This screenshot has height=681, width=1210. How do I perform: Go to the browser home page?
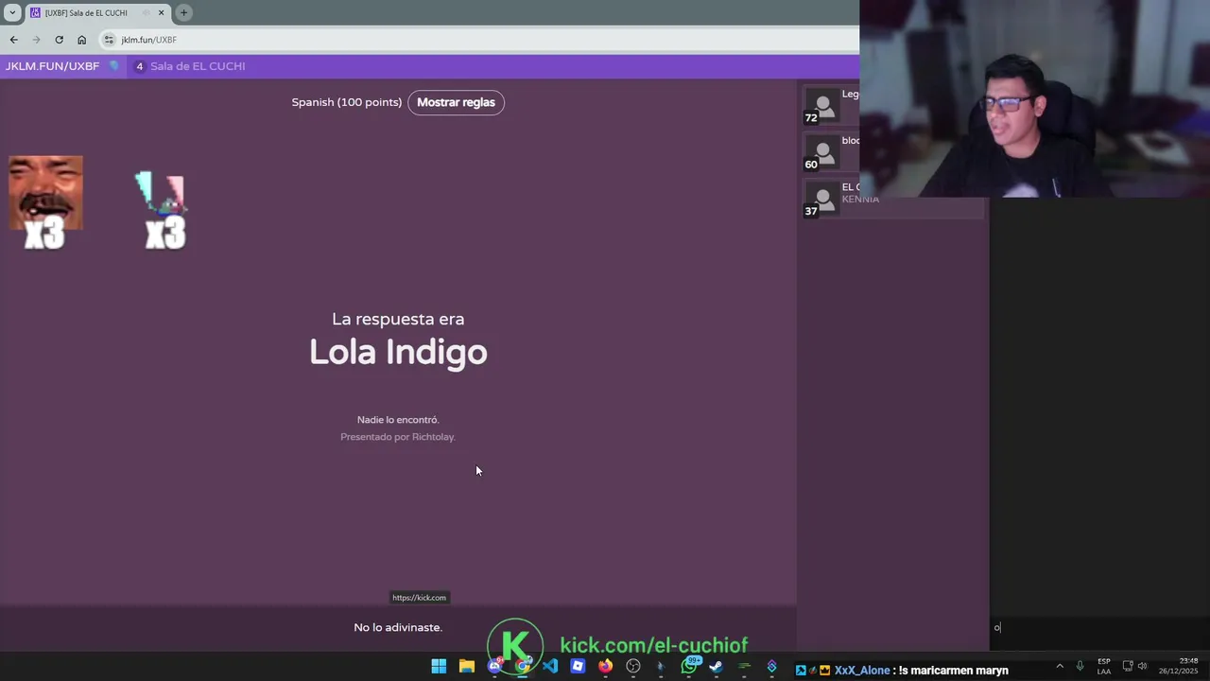[81, 40]
